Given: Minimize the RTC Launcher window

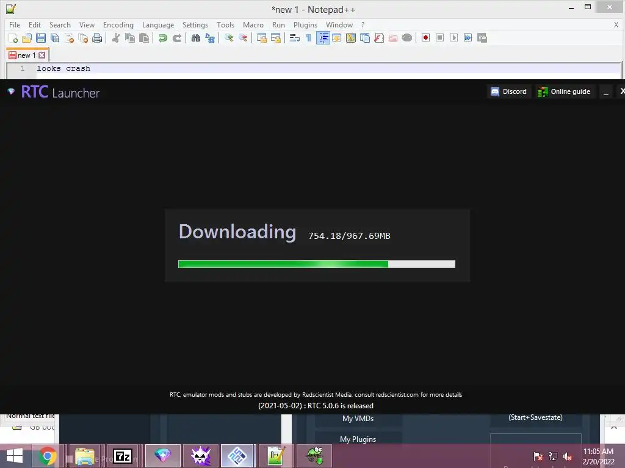Looking at the screenshot, I should (606, 92).
